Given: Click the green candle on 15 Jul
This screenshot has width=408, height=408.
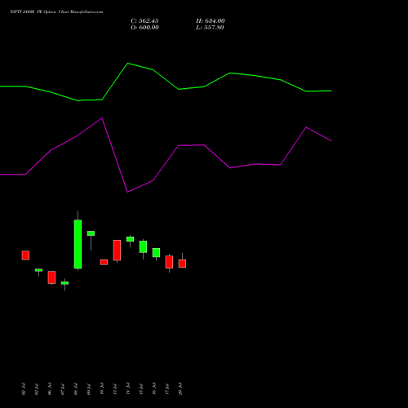Looking at the screenshot, I should tap(143, 246).
